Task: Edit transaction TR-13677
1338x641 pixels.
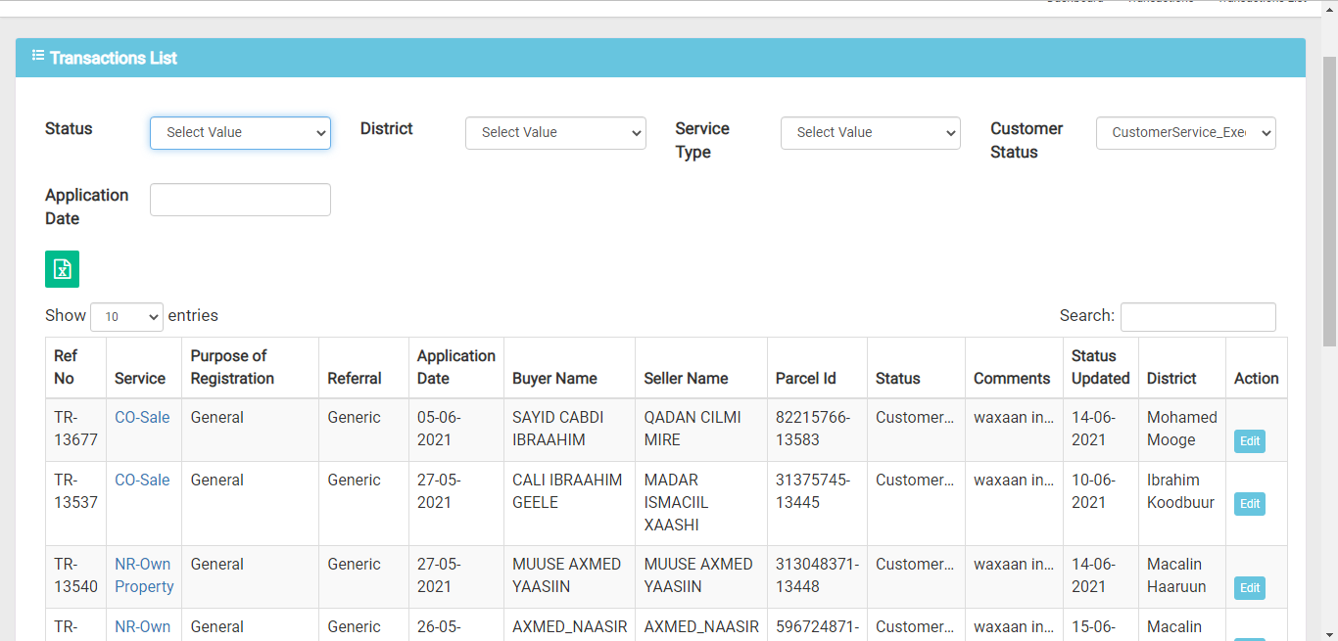Action: [1249, 441]
